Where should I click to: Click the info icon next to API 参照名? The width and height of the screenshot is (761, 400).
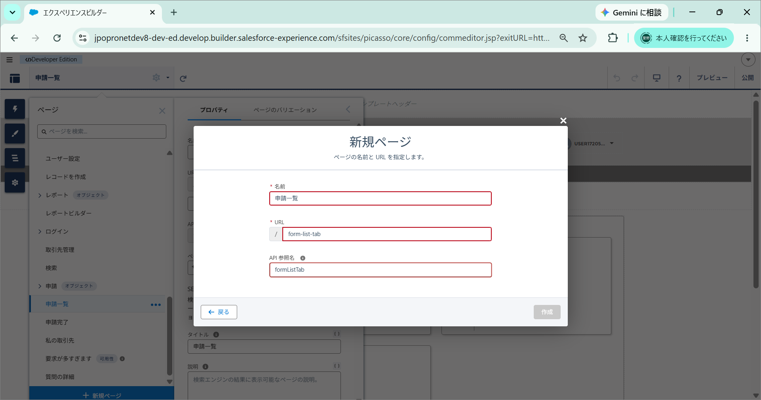[x=303, y=258]
